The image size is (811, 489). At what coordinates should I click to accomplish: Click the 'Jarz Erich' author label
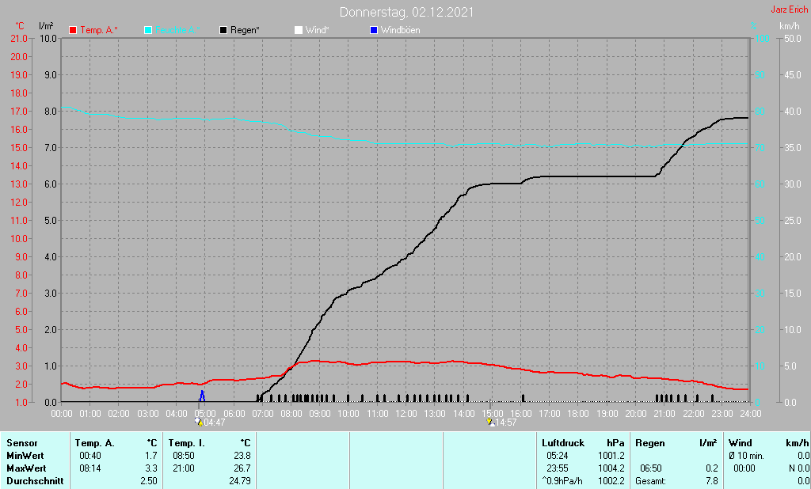[790, 9]
